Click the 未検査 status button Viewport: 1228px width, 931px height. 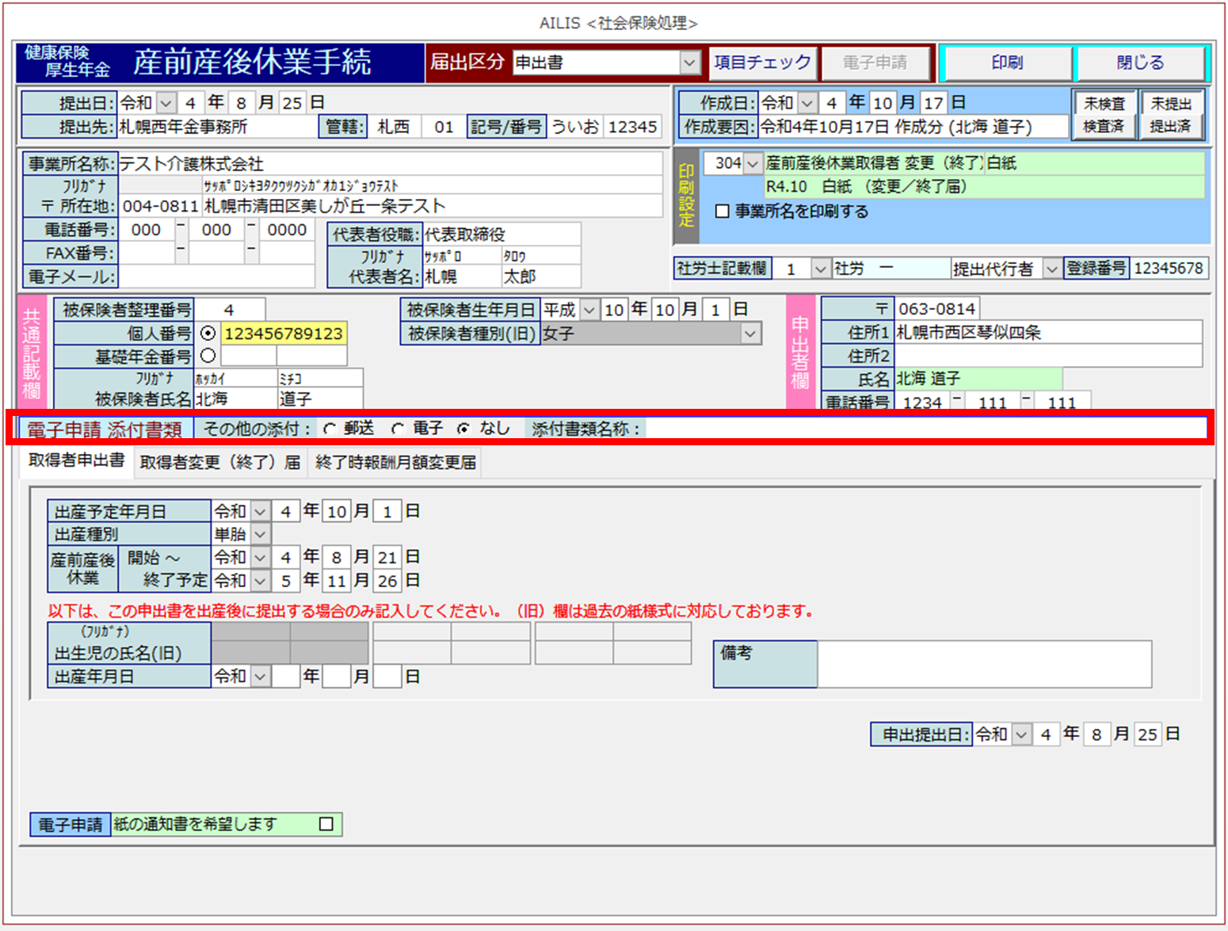1104,104
